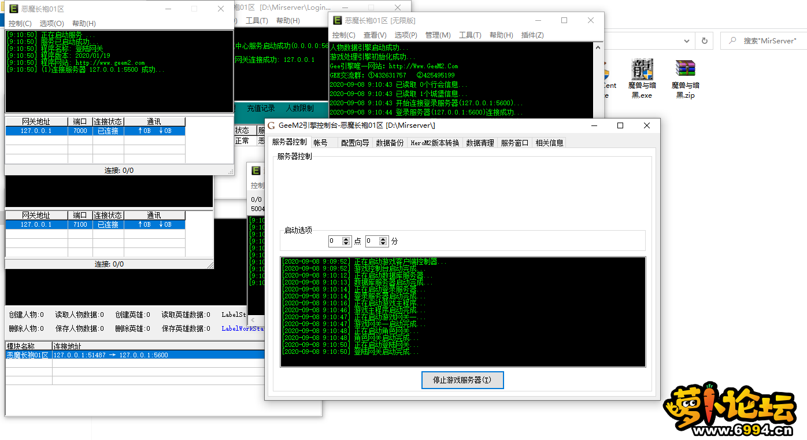
Task: Click the E icon of the 恶魔长袍01区 [无限版] window
Action: pyautogui.click(x=338, y=20)
